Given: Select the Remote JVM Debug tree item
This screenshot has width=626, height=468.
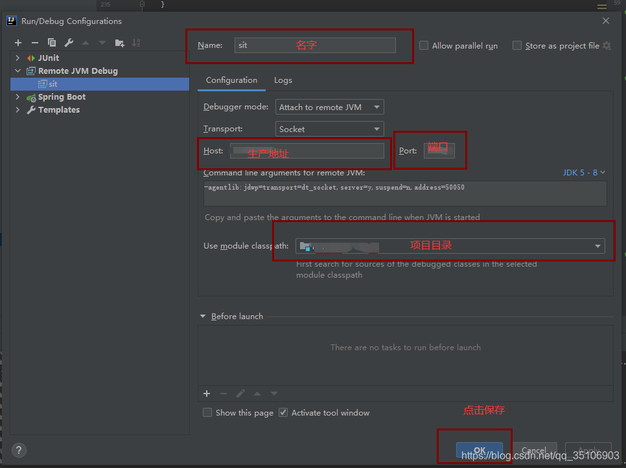Looking at the screenshot, I should (78, 71).
